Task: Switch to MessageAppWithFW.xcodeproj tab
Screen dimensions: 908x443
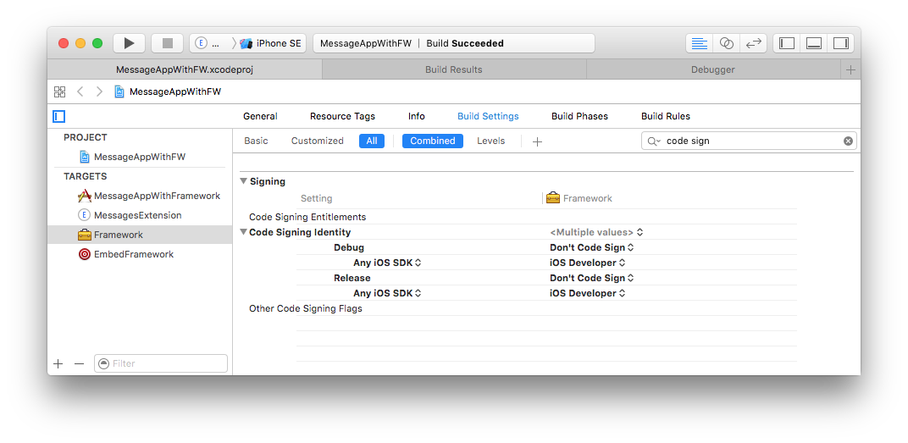Action: pos(185,69)
